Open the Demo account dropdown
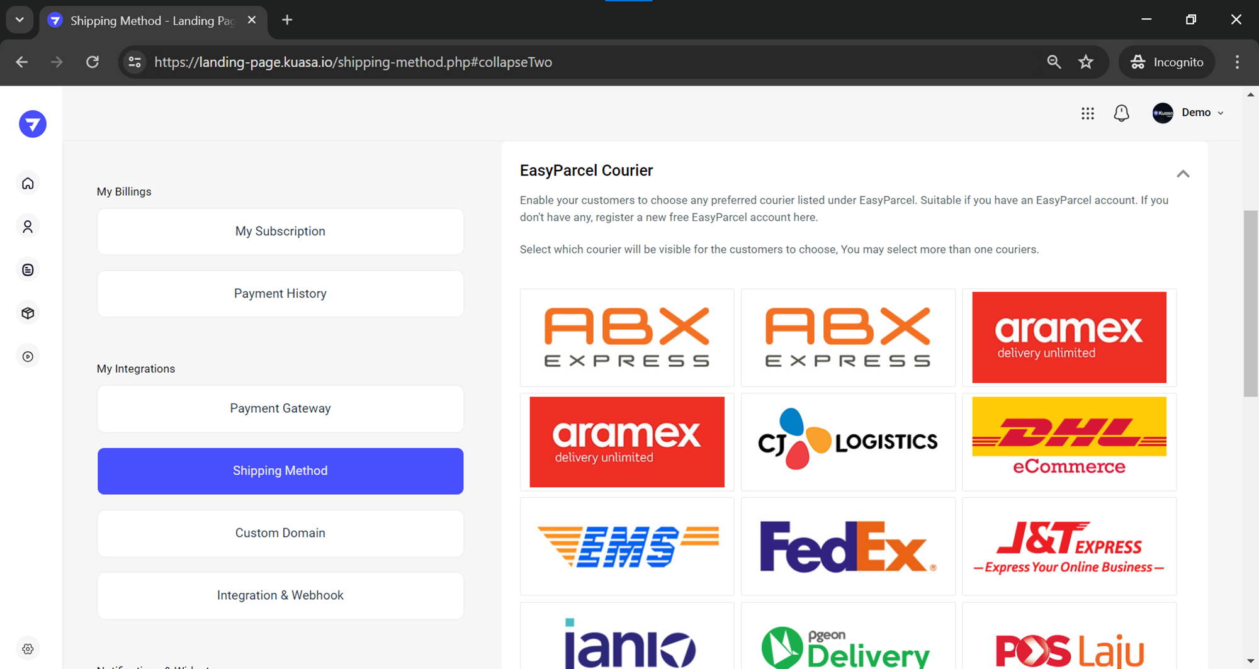Image resolution: width=1259 pixels, height=669 pixels. click(1188, 113)
